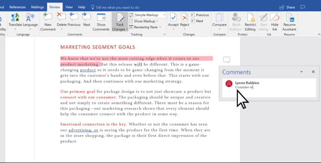
Task: Open Tracking group dialog launcher
Action: coord(164,35)
